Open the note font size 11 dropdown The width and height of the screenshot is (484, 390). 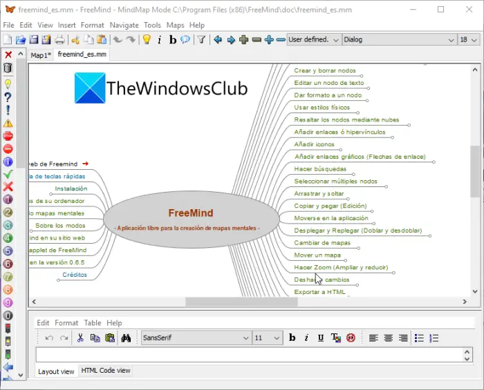[x=268, y=338]
